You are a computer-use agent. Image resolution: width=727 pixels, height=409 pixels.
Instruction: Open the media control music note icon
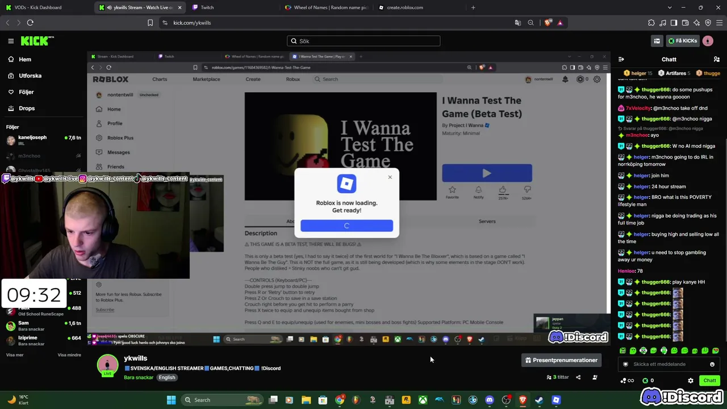[662, 23]
